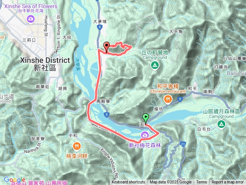
Task: Click the 白毛台 place label
Action: 204,129
